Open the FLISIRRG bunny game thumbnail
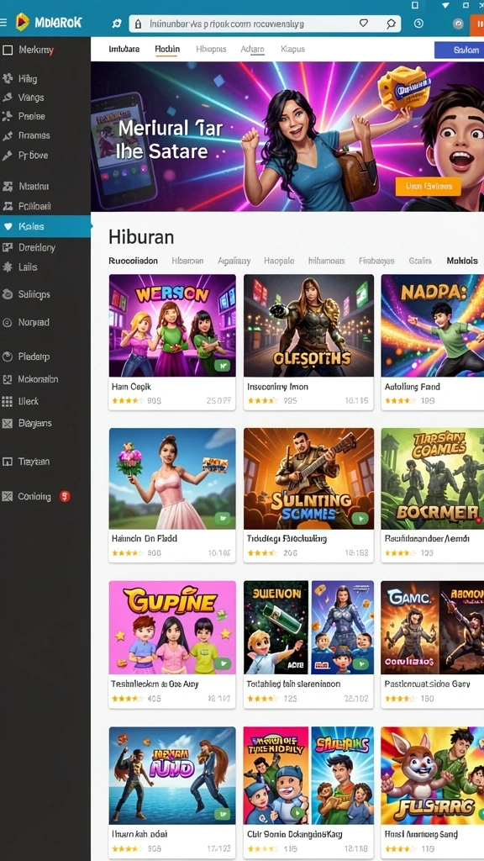 click(x=433, y=775)
